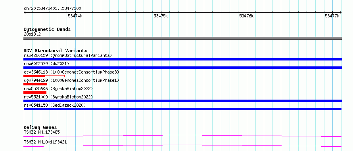Image resolution: width=353 pixels, height=151 pixels.
Task: Click the nsv5525606 ByrskaBishop2022 label
Action: pyautogui.click(x=58, y=89)
